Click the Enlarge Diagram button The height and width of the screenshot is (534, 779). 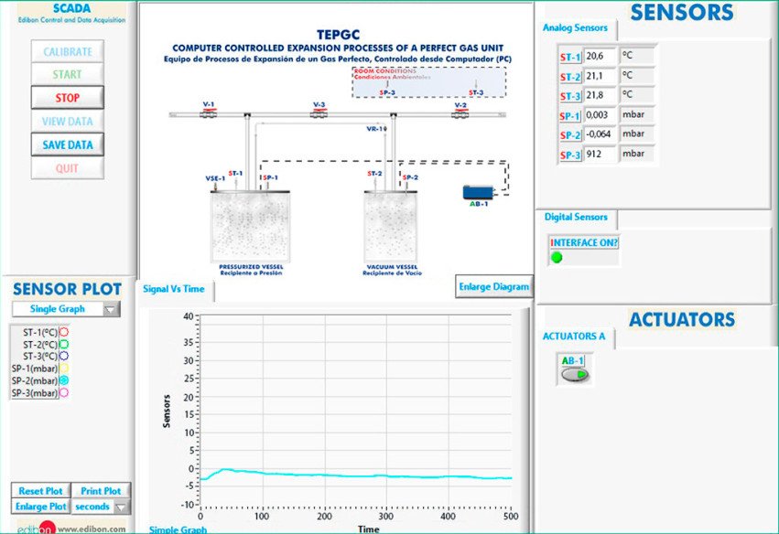coord(493,287)
